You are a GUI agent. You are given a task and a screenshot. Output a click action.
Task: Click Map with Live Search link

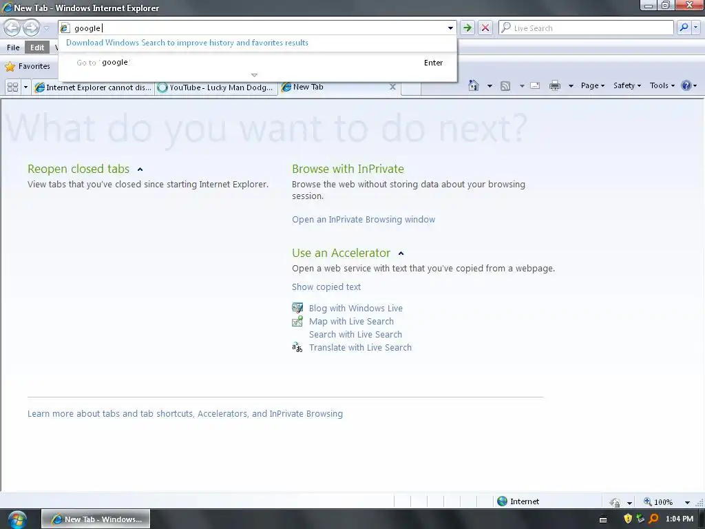point(351,322)
